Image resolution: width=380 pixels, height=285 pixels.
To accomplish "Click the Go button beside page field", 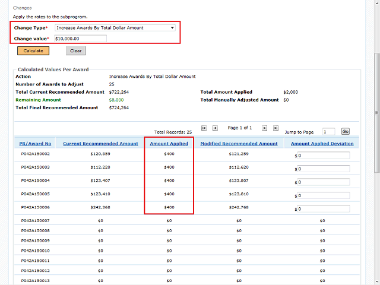I will [346, 131].
